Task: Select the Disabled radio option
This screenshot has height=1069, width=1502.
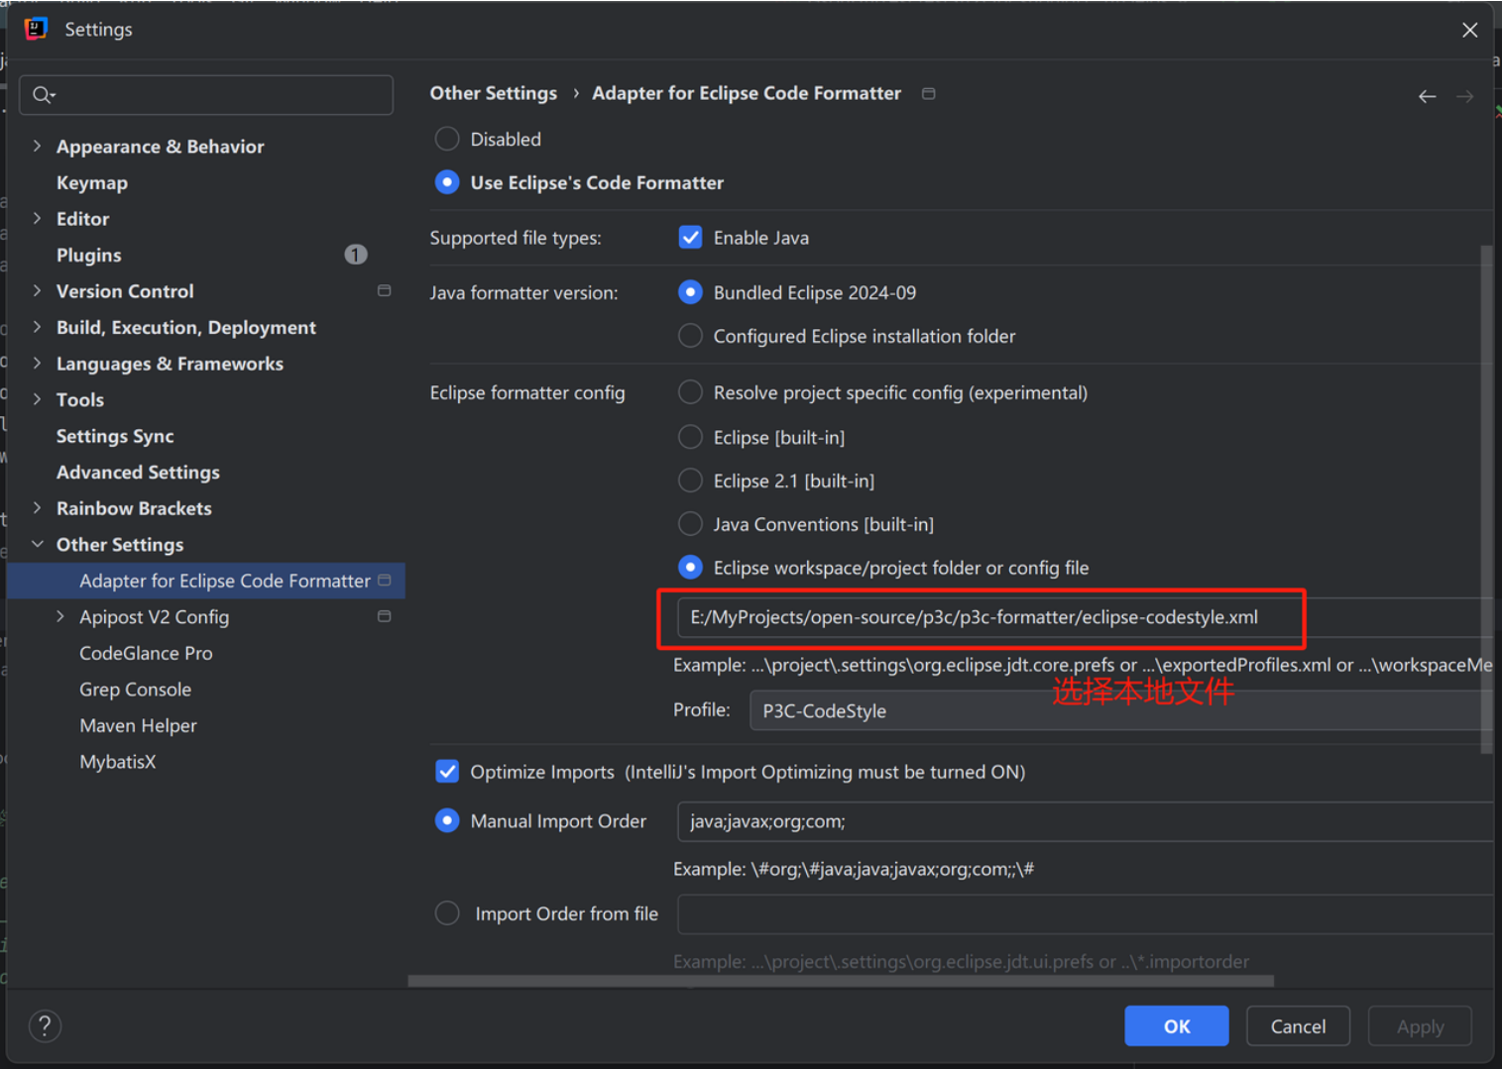Action: click(x=447, y=139)
